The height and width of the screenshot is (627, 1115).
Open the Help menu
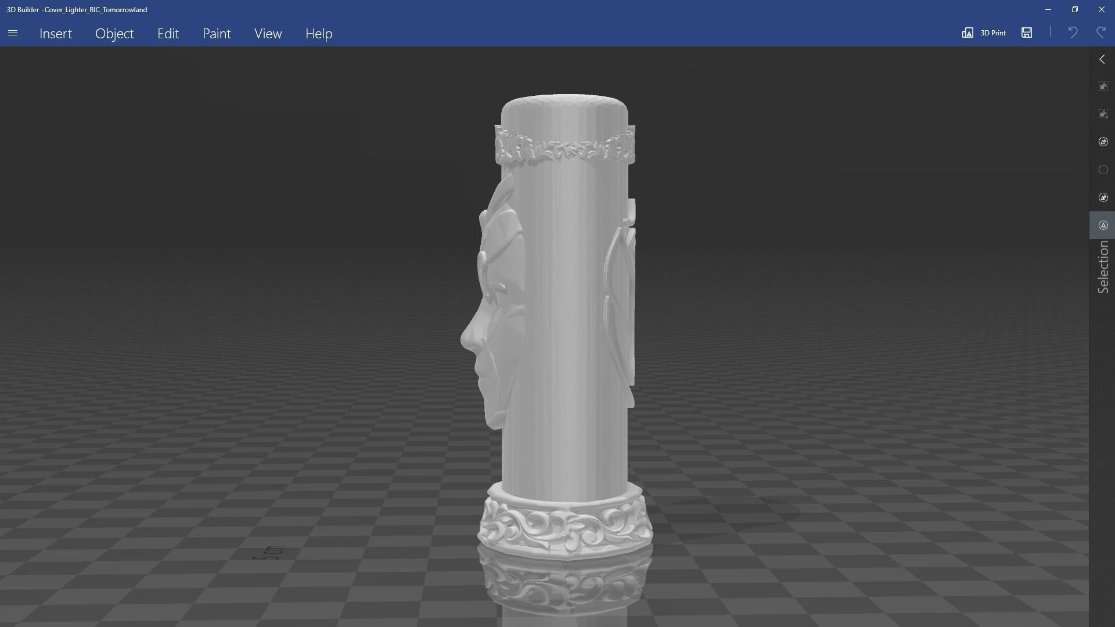tap(319, 34)
